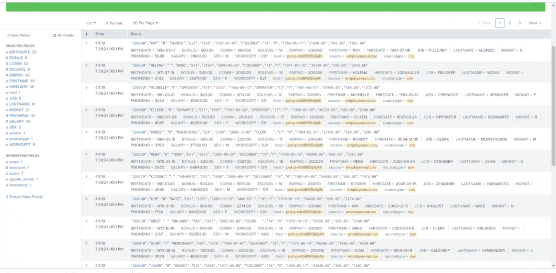Expand the ROY ALONZO event row
The width and height of the screenshot is (556, 273).
(x=87, y=43)
